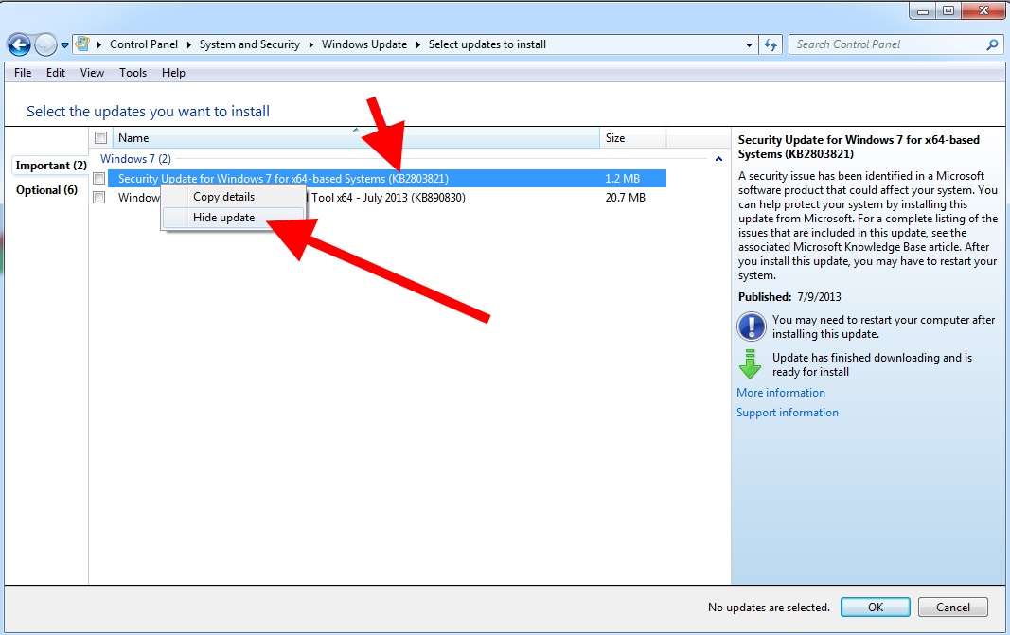1010x635 pixels.
Task: Go to Windows Update breadcrumb
Action: pos(363,44)
